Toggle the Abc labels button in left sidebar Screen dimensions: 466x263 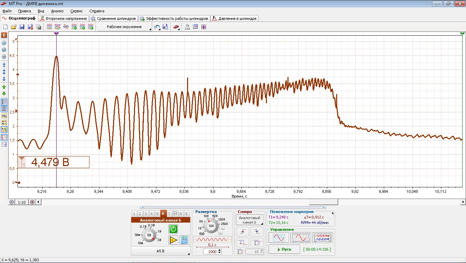point(4,116)
